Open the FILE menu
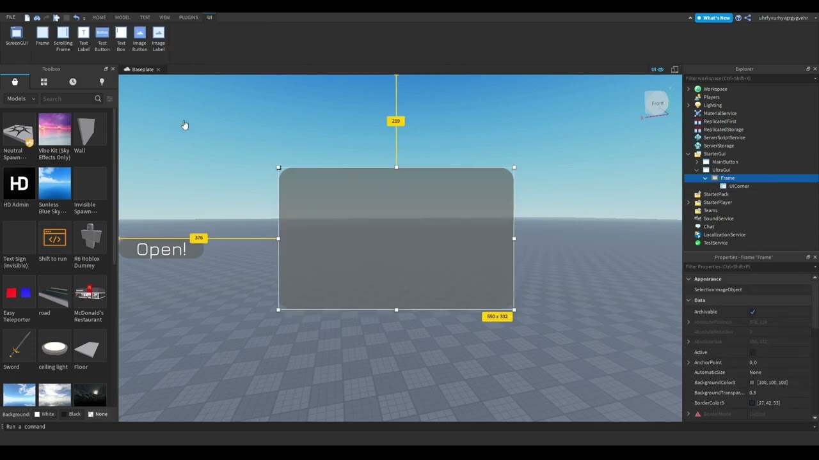This screenshot has height=460, width=819. click(x=11, y=18)
